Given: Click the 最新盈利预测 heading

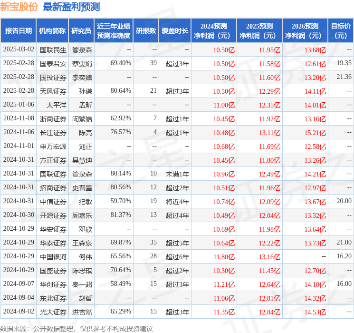Looking at the screenshot, I should click(x=71, y=7).
